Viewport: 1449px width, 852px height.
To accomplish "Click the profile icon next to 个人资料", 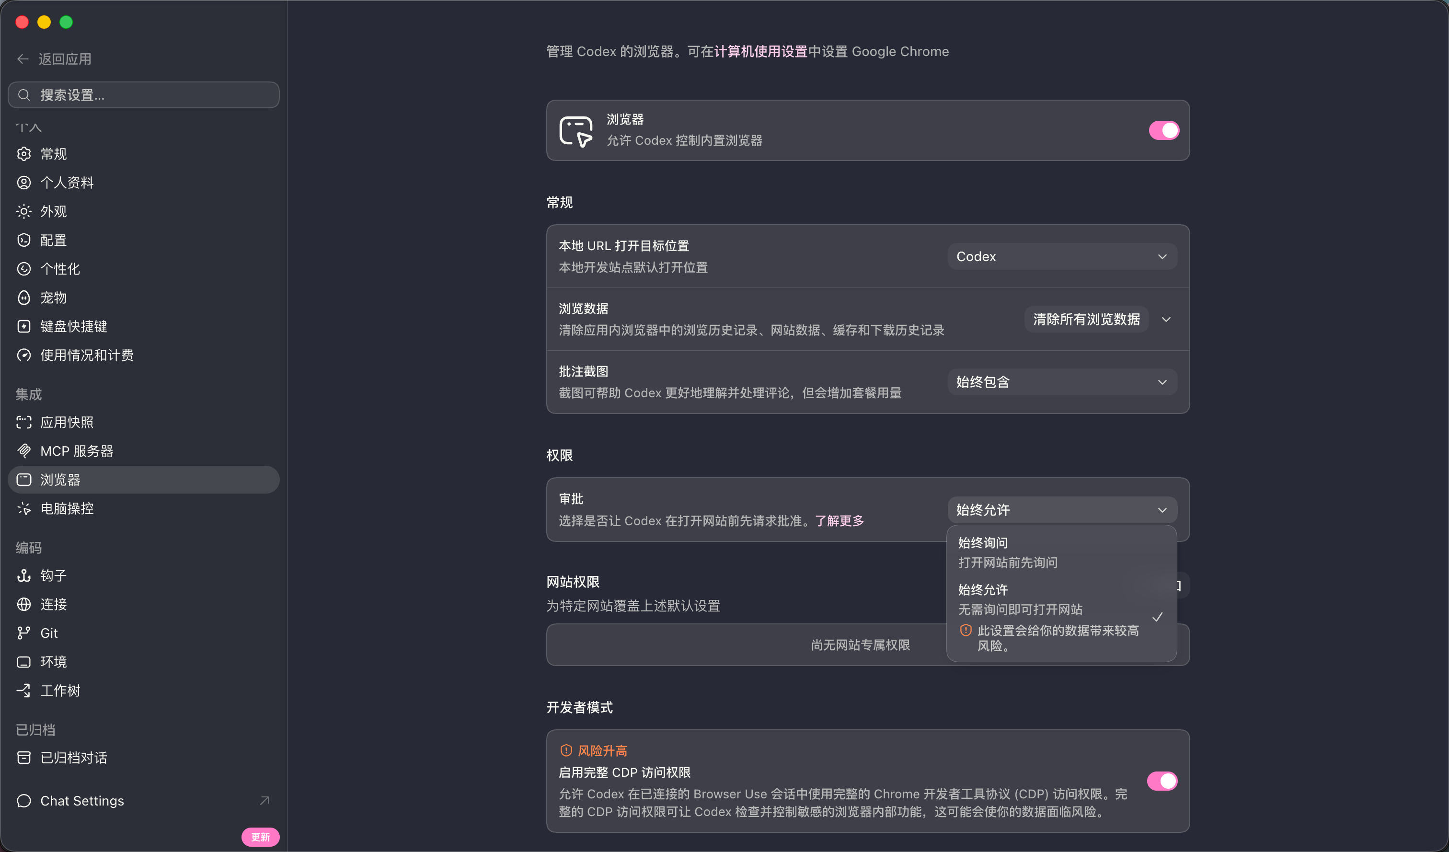I will point(23,182).
